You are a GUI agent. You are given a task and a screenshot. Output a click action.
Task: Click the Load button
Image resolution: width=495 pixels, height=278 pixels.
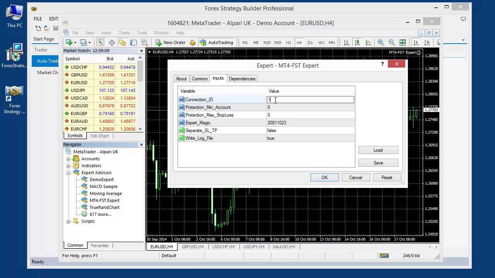378,150
